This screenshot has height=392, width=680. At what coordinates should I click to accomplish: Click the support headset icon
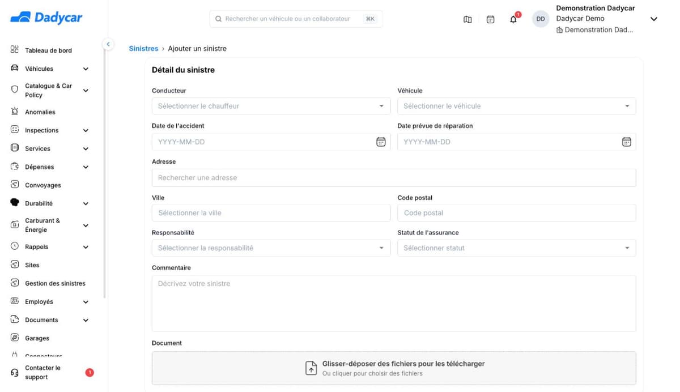(15, 372)
